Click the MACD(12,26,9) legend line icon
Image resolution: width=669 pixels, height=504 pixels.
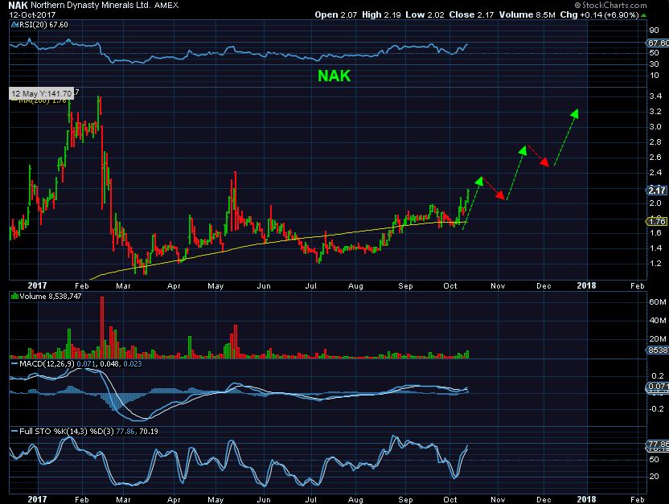[x=14, y=363]
